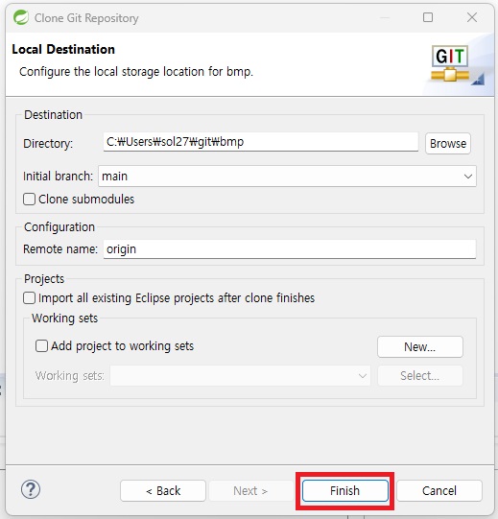
Task: Open the Initial branch dropdown
Action: pos(287,177)
